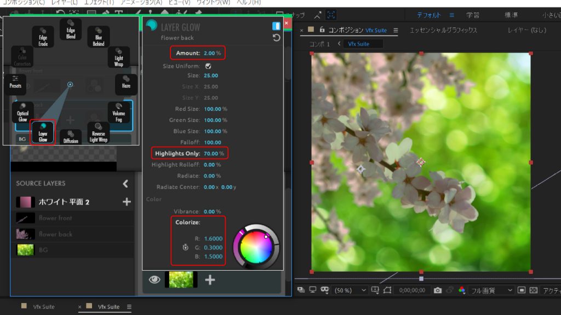Collapse the Source Layers panel chevron
The height and width of the screenshot is (315, 561).
(x=125, y=184)
